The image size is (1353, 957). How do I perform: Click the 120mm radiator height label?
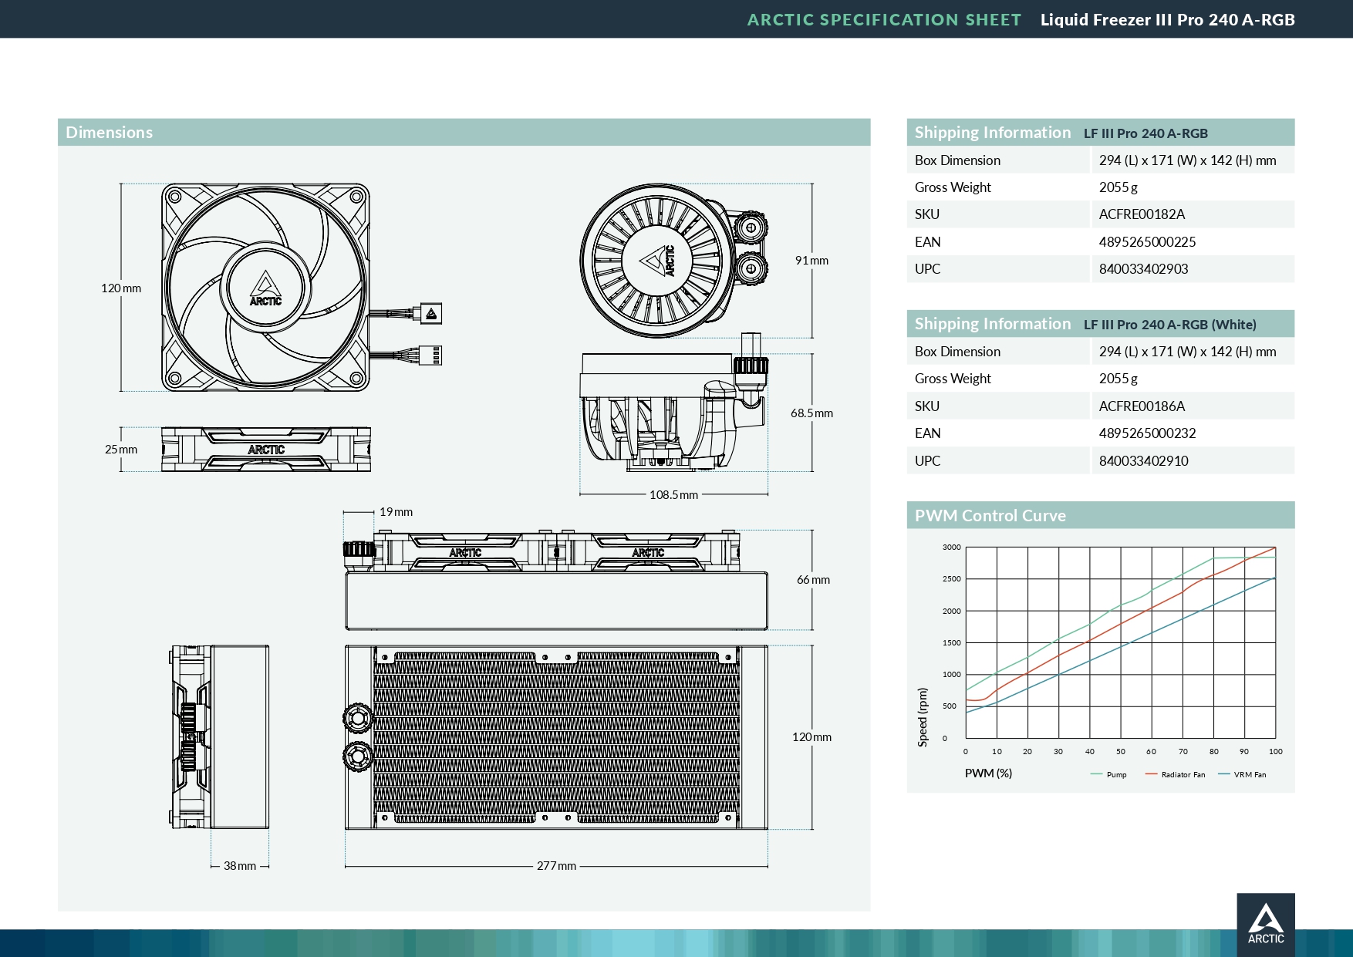(x=811, y=737)
